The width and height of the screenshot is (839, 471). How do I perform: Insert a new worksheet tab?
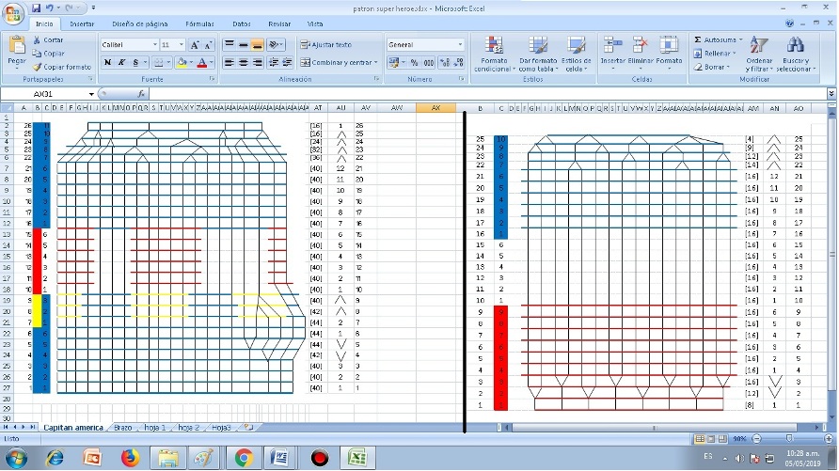(249, 427)
